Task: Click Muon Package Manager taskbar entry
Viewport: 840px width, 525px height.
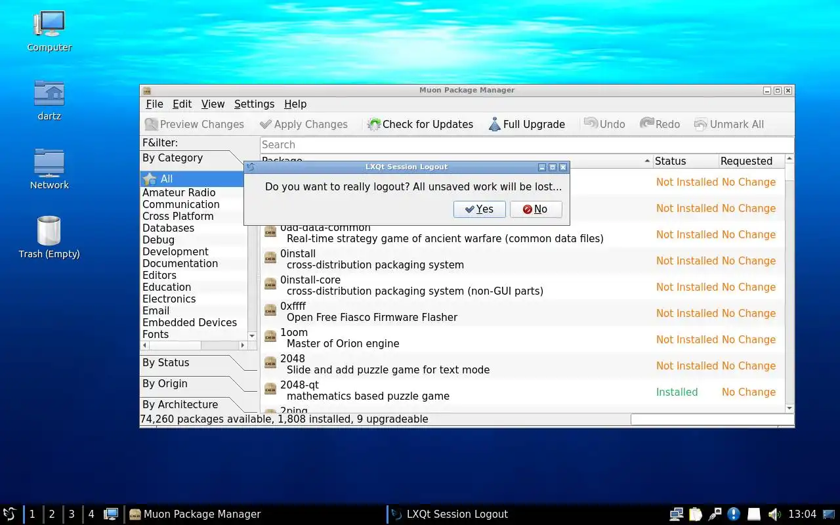Action: tap(255, 514)
